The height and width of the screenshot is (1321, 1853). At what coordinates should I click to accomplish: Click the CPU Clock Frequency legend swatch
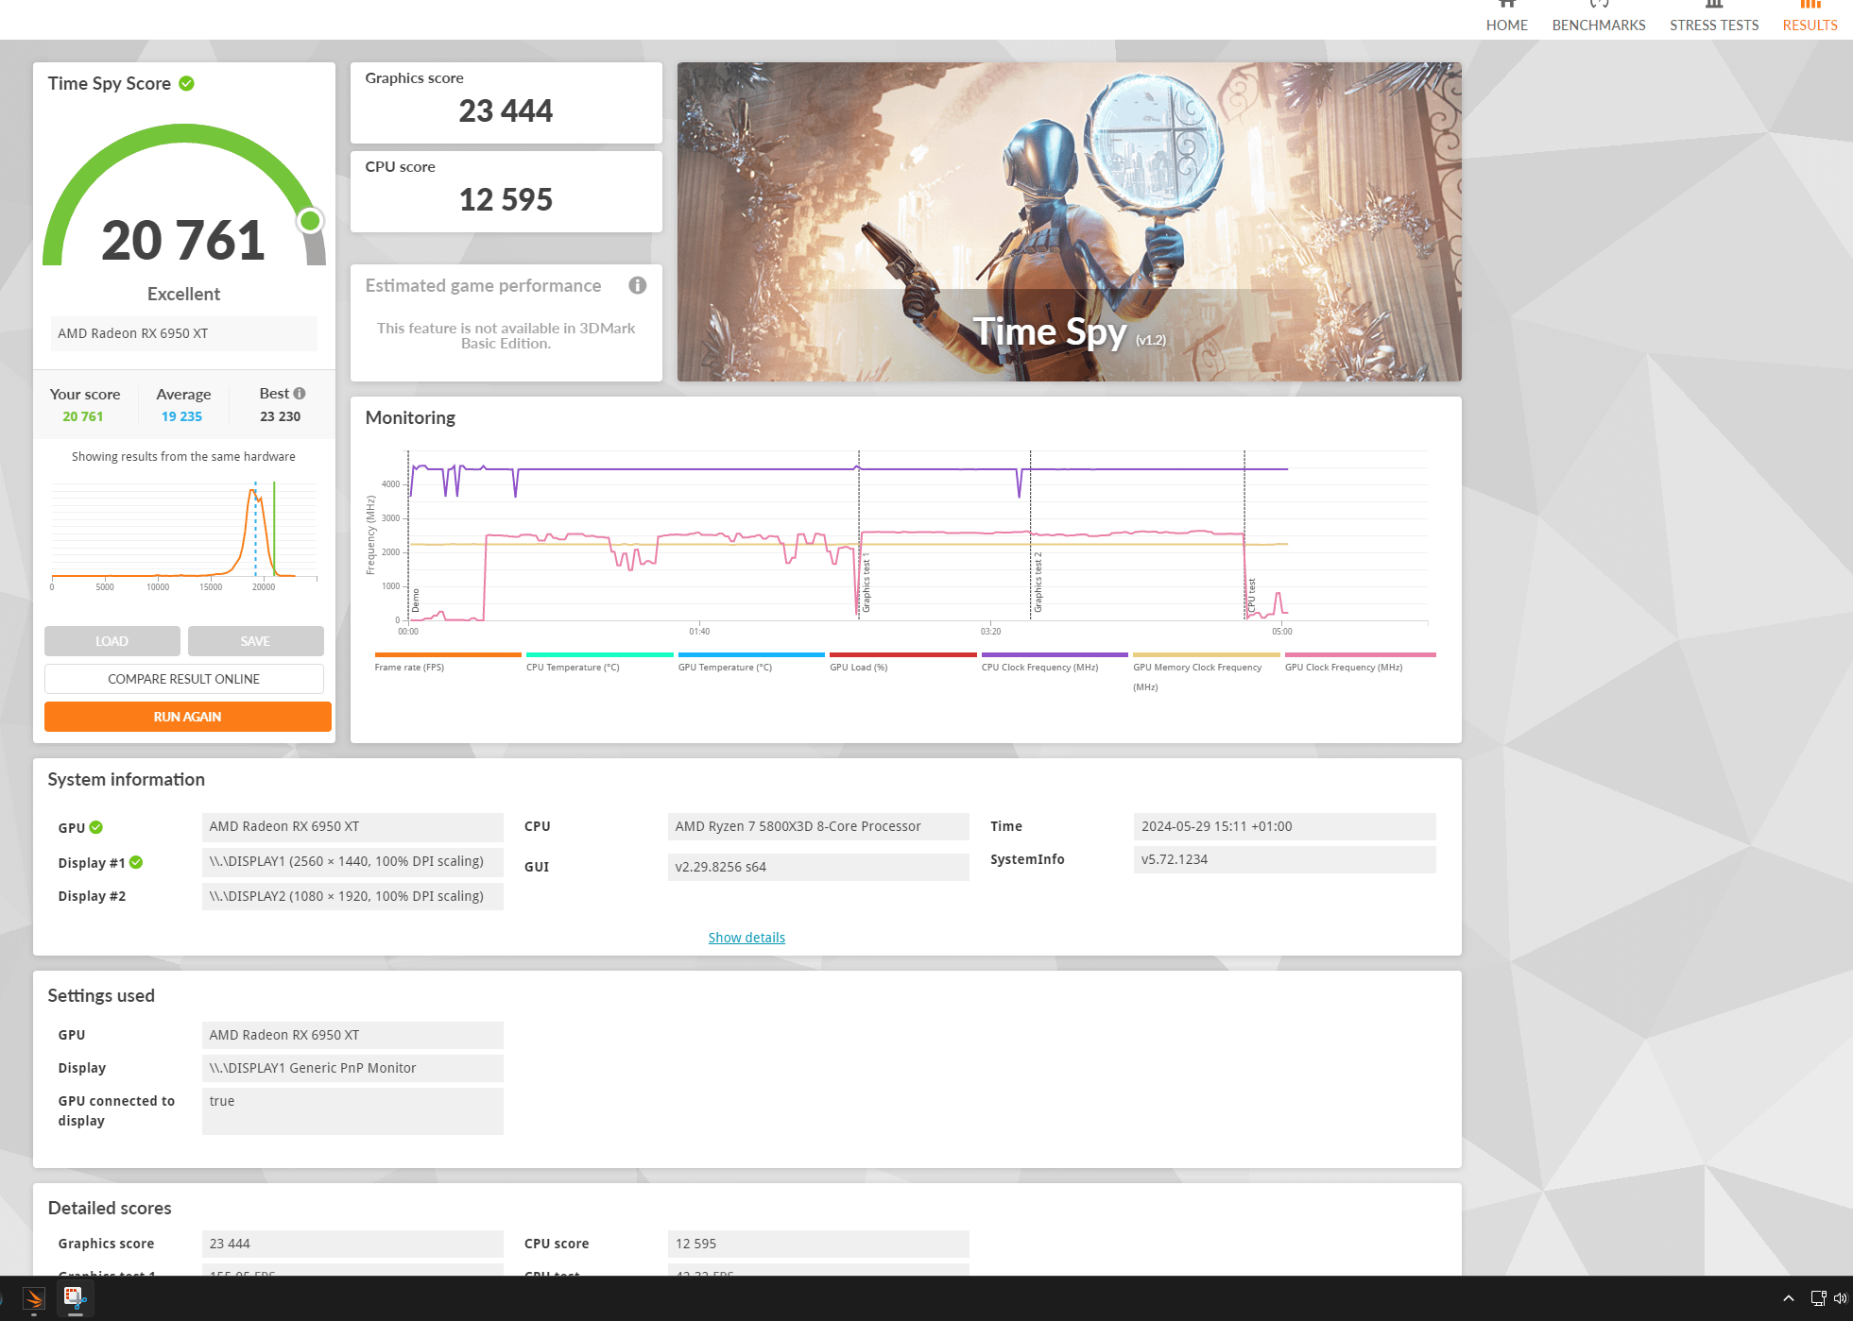point(1055,654)
